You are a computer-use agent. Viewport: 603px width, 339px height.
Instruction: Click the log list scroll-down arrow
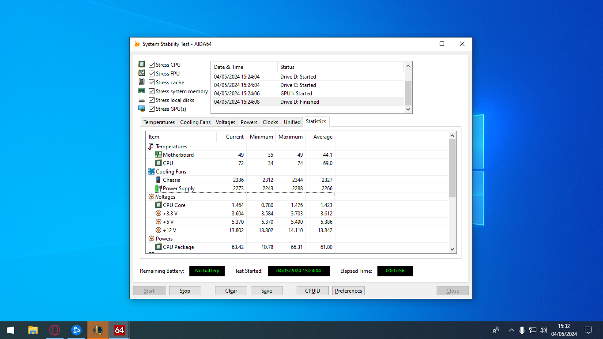tap(408, 109)
